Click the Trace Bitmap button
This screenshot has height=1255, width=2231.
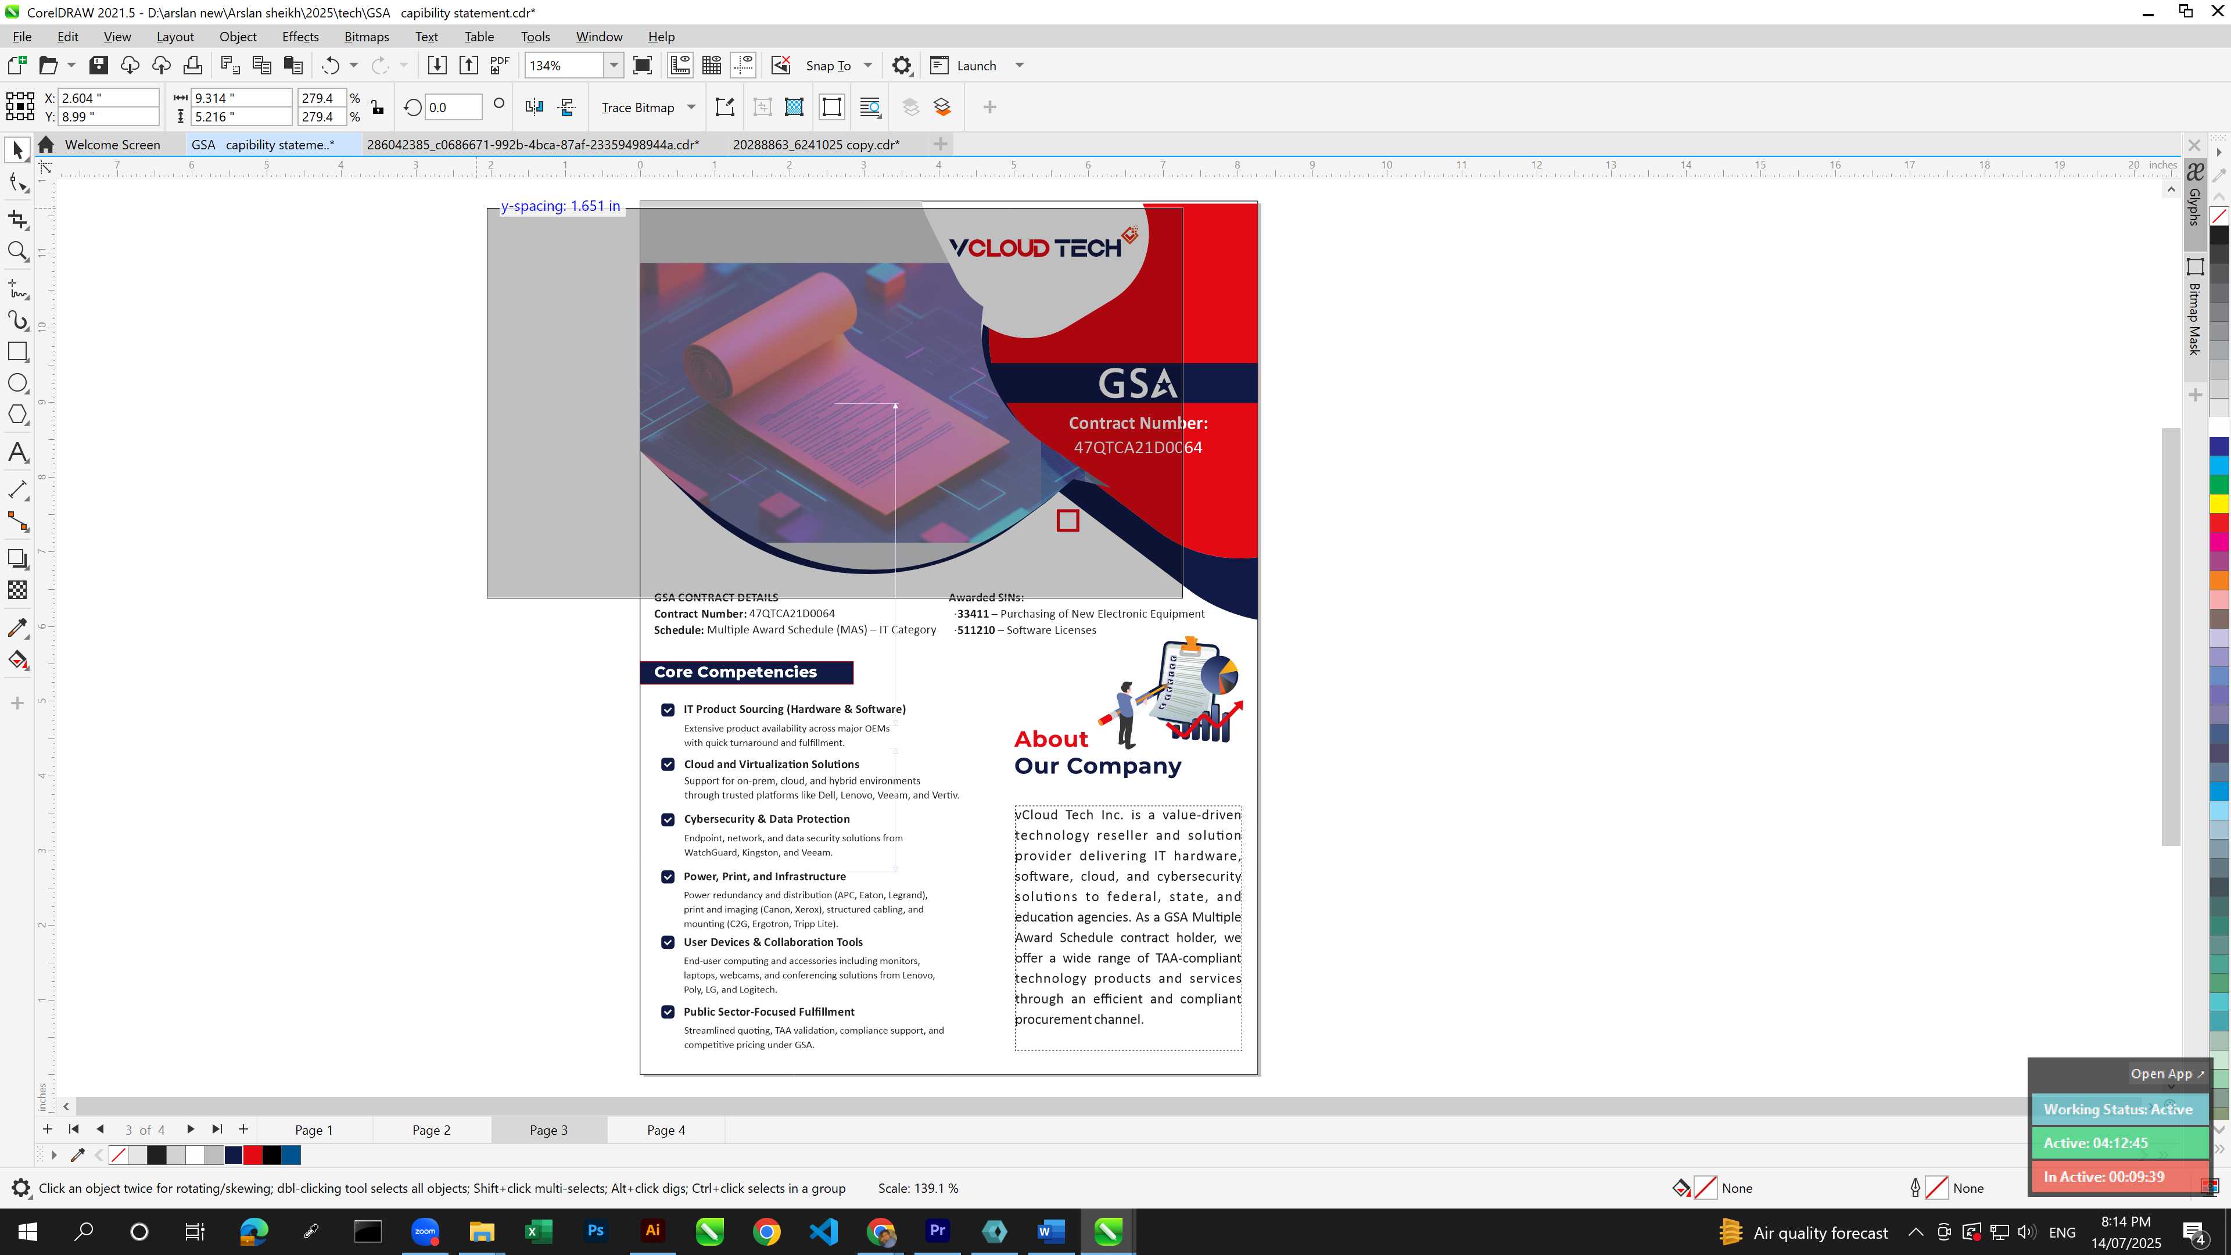pos(637,107)
